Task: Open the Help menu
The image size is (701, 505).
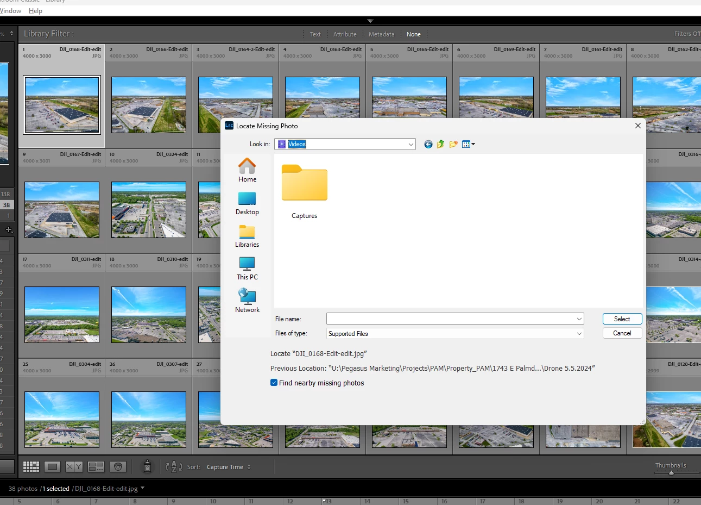Action: click(35, 11)
